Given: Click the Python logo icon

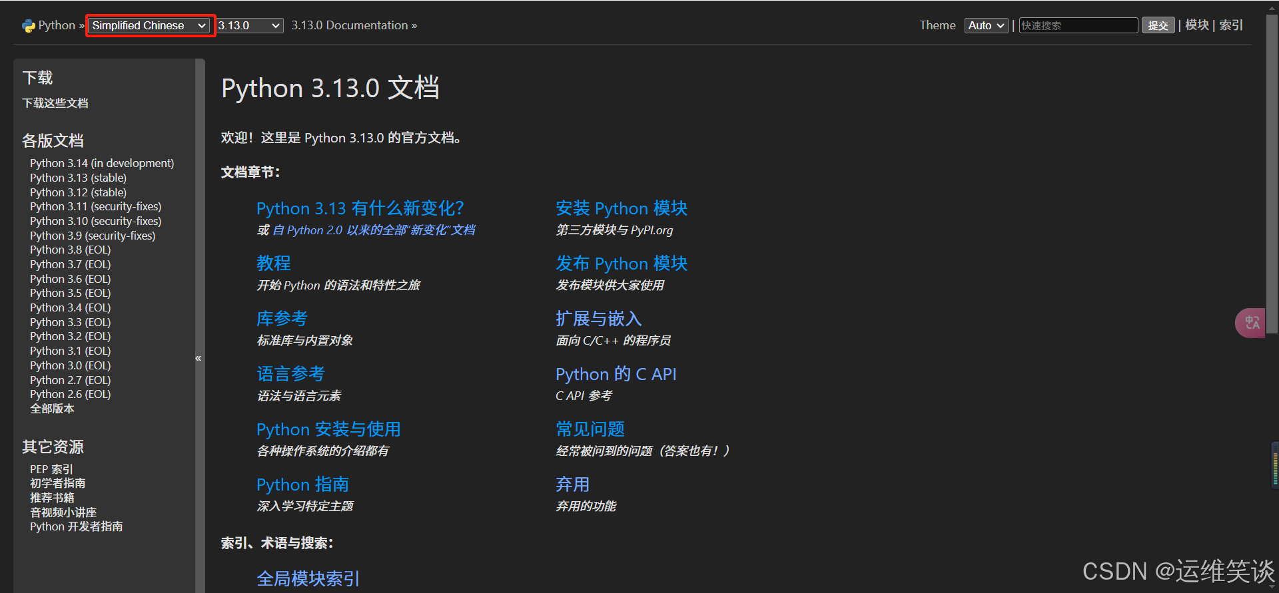Looking at the screenshot, I should coord(29,26).
